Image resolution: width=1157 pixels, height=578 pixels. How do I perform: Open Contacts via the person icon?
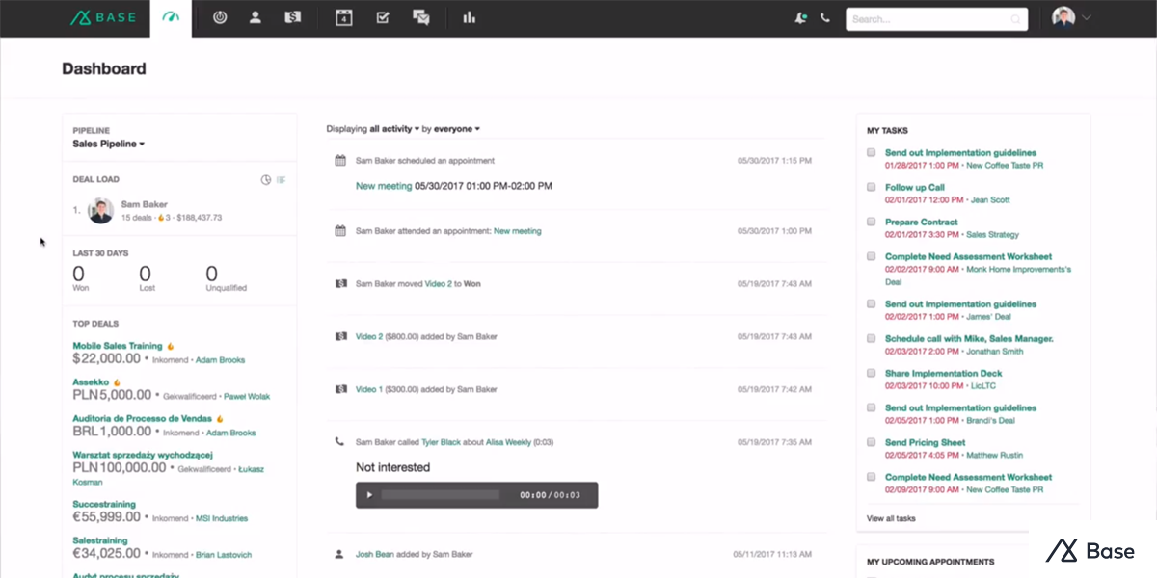(256, 17)
